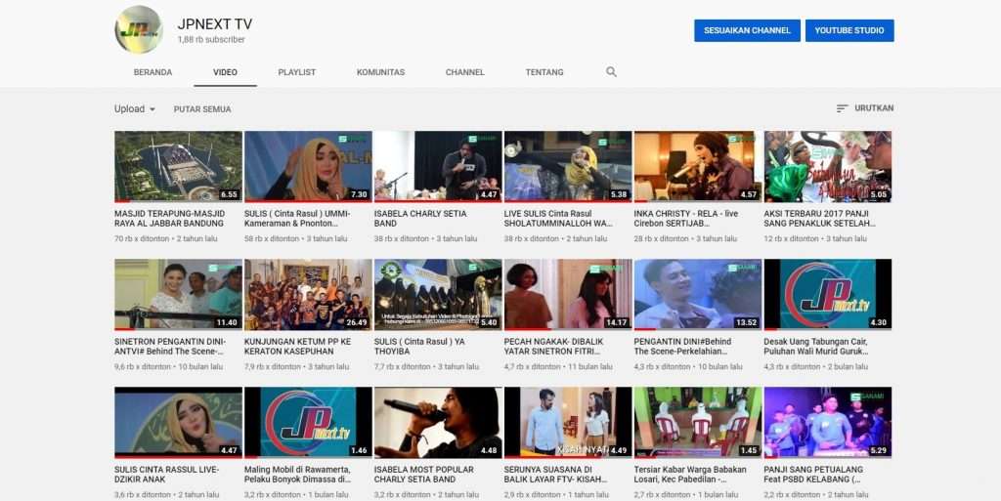Click '9,6 rb x ditonton • 10 bulan lalu'

coord(168,367)
